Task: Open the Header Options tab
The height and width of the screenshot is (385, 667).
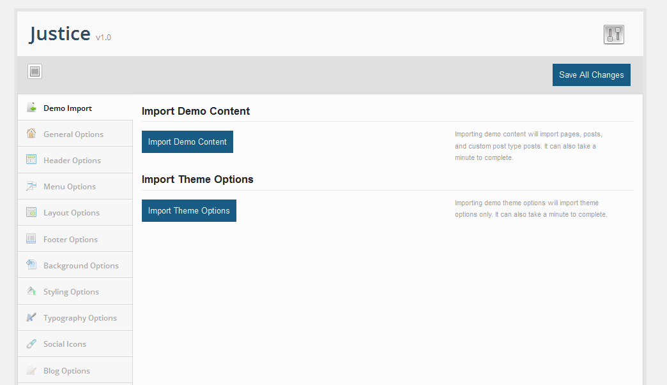Action: click(72, 161)
